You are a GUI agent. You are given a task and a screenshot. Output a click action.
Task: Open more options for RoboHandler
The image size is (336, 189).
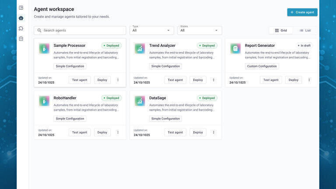click(x=118, y=132)
